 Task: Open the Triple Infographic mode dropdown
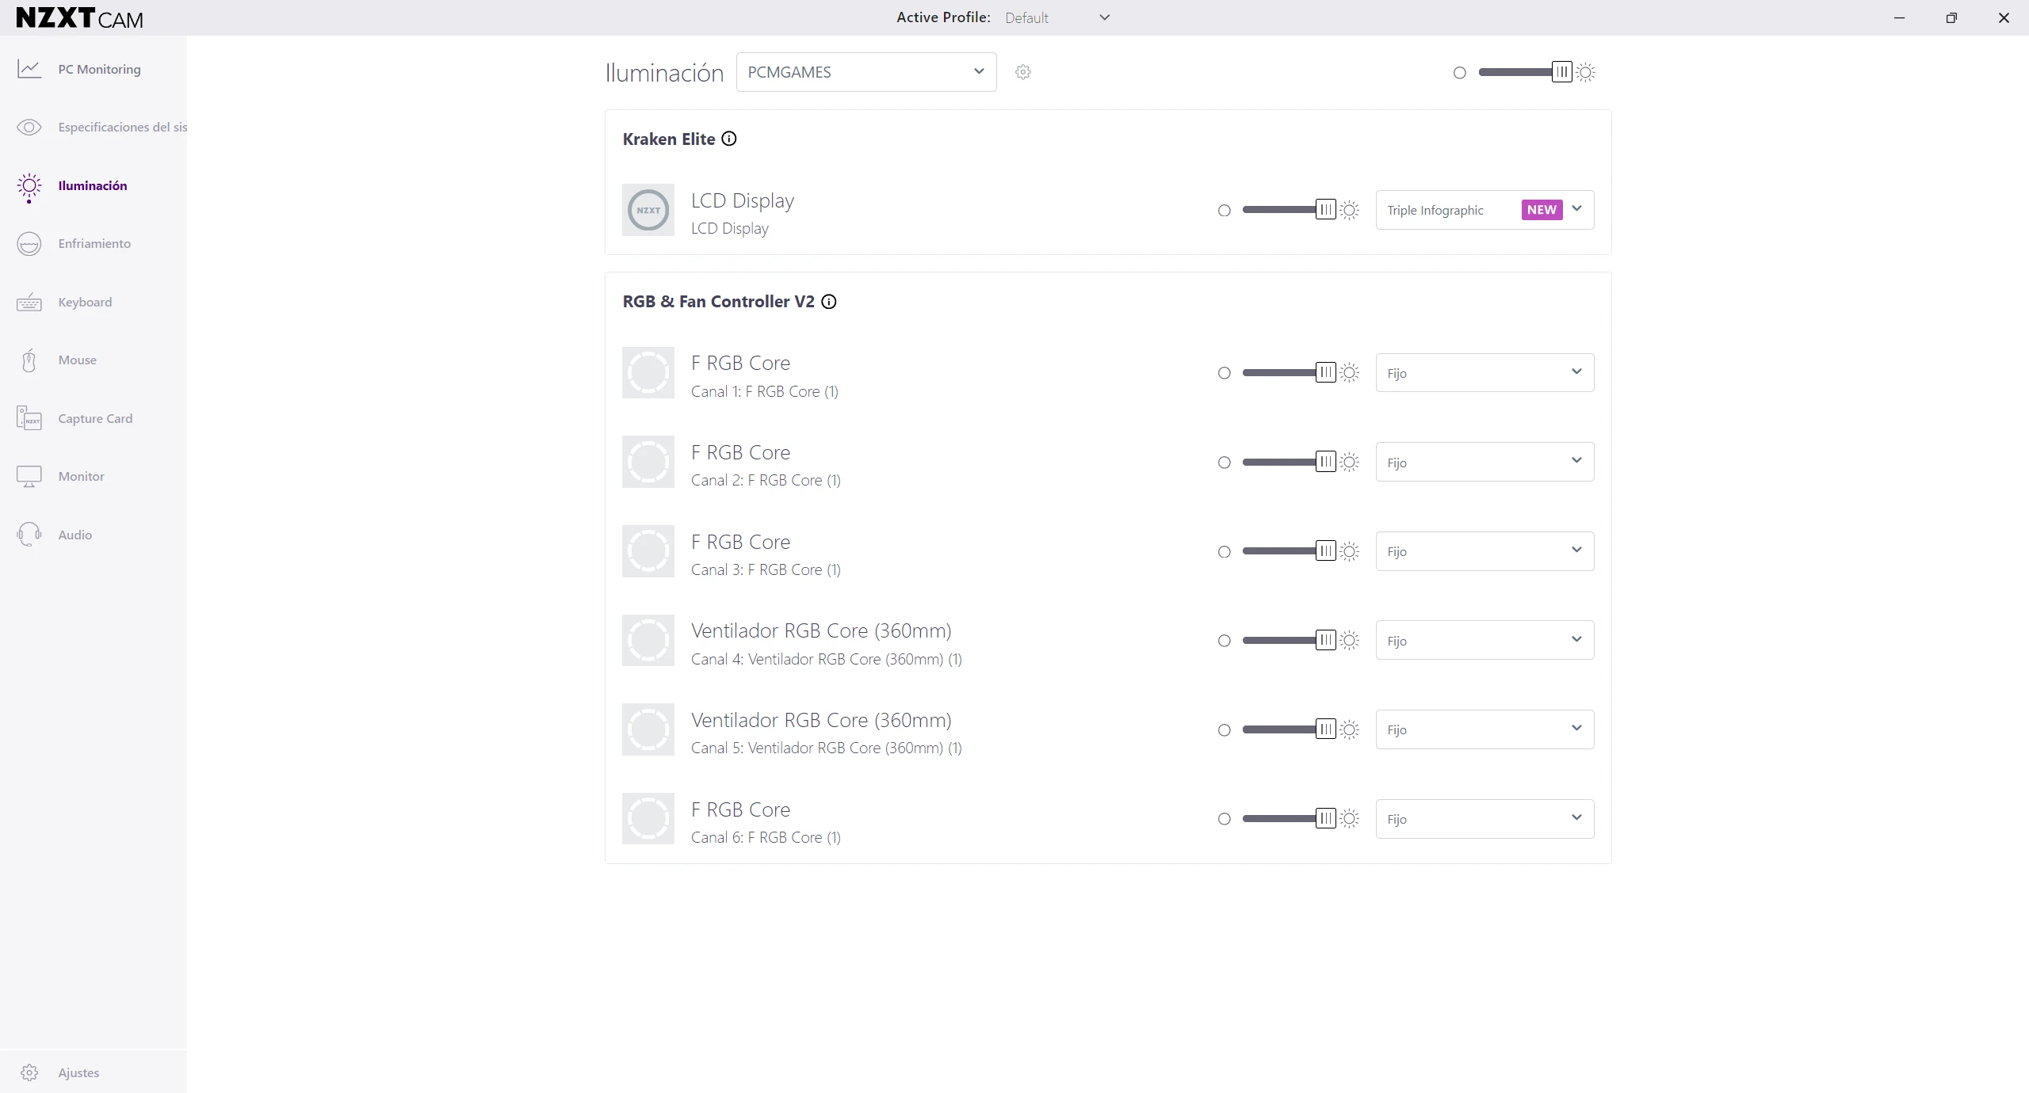point(1484,210)
